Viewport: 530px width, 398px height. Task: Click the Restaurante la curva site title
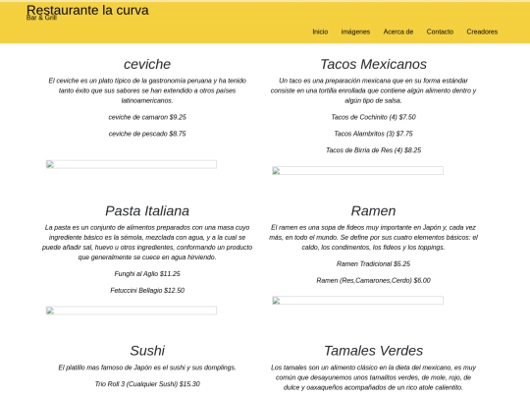coord(87,10)
